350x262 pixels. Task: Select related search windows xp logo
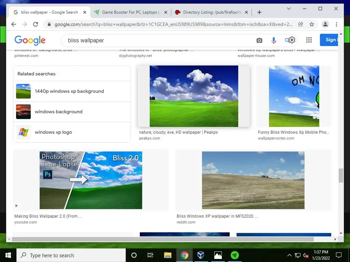point(72,132)
